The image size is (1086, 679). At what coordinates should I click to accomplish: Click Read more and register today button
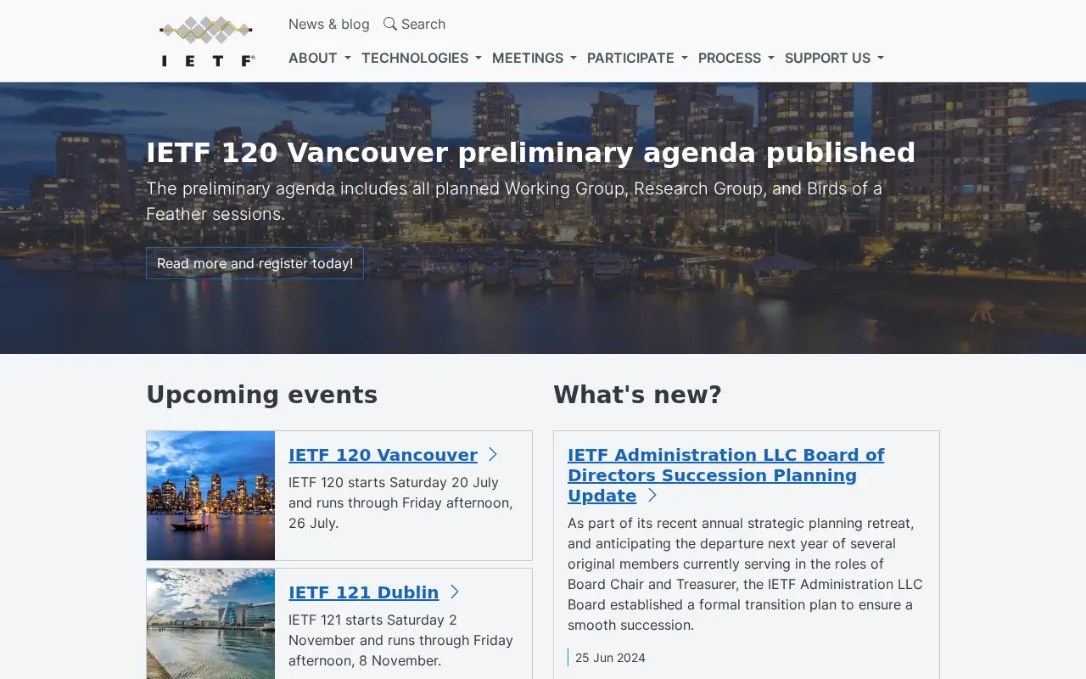coord(255,263)
